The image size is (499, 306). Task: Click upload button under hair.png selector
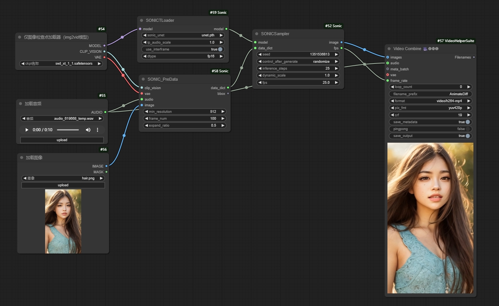click(x=63, y=185)
